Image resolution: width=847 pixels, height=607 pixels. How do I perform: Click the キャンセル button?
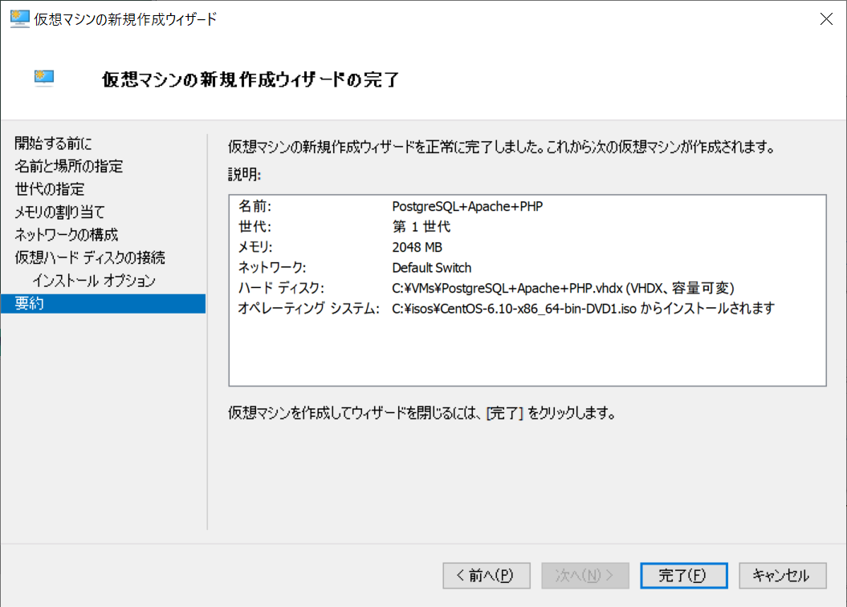click(782, 576)
